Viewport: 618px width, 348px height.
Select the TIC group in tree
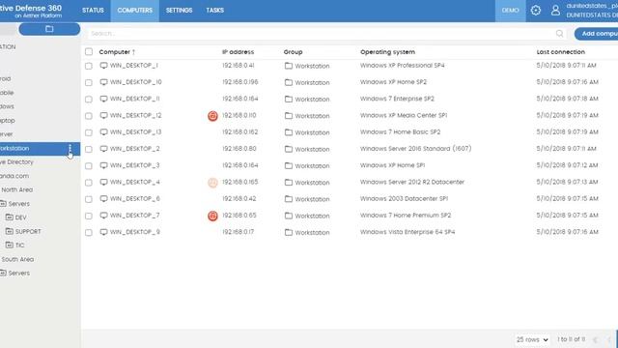tap(19, 245)
